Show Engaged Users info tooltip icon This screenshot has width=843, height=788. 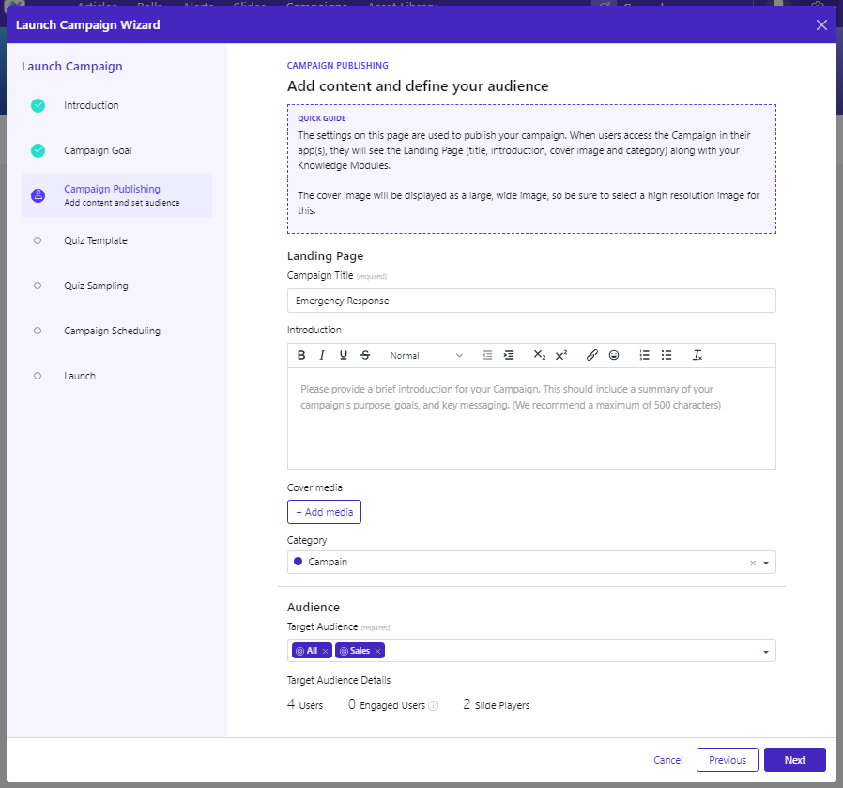pos(434,705)
